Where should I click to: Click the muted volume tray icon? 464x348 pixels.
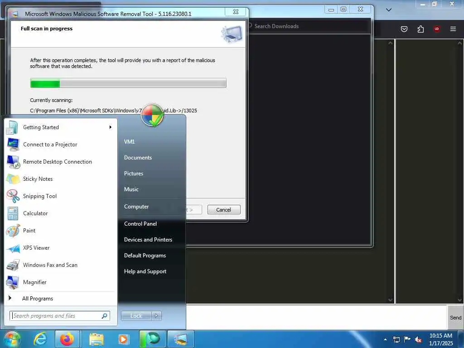pyautogui.click(x=418, y=339)
